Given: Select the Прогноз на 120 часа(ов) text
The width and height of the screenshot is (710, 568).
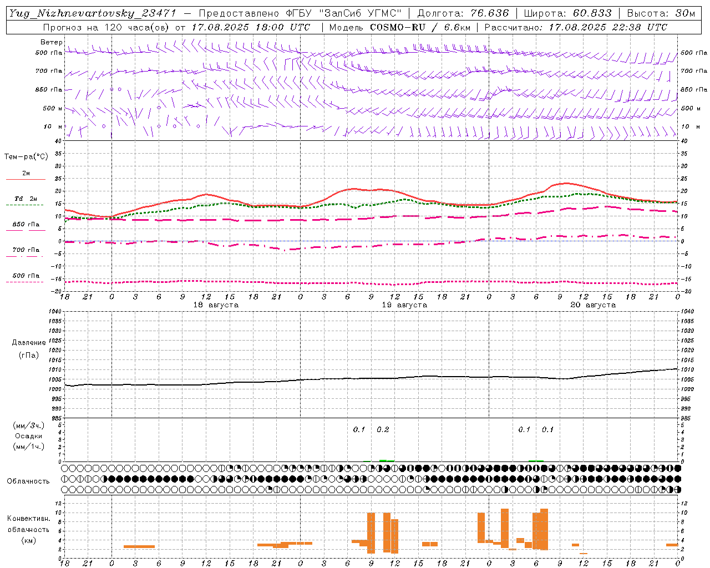Looking at the screenshot, I should pyautogui.click(x=106, y=27).
